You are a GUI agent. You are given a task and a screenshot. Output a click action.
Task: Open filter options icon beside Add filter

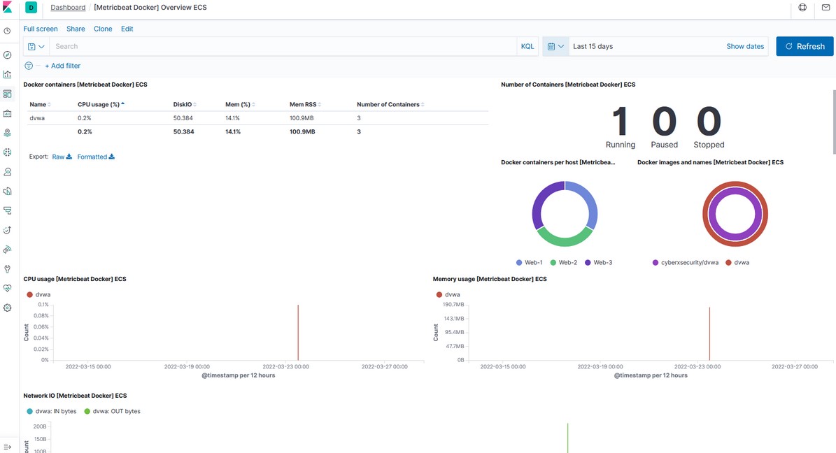[x=29, y=66]
